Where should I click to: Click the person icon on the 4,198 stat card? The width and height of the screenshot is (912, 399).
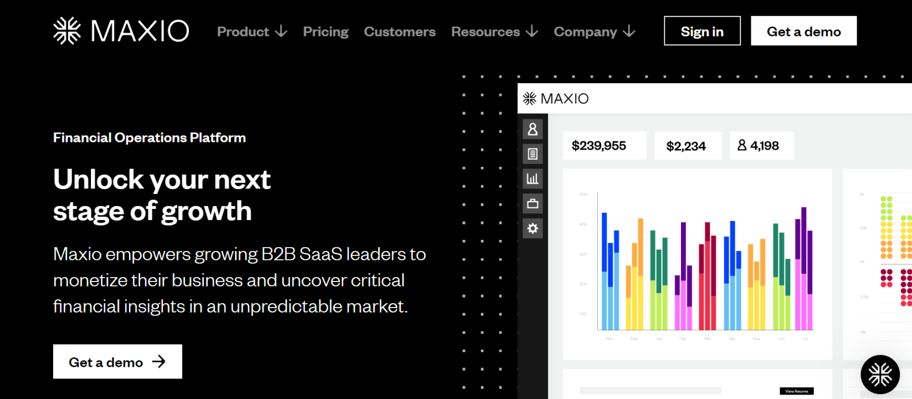[x=741, y=145]
